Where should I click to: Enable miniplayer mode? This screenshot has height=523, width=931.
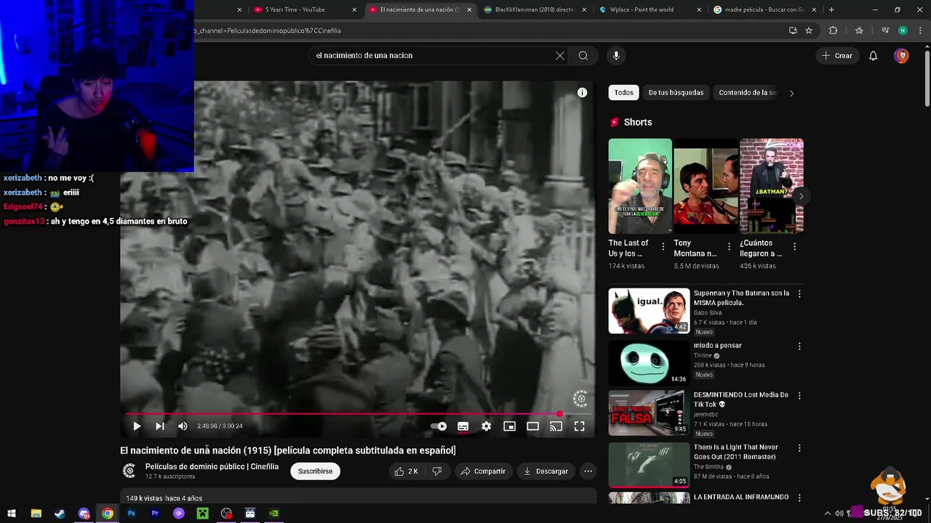[x=509, y=426]
